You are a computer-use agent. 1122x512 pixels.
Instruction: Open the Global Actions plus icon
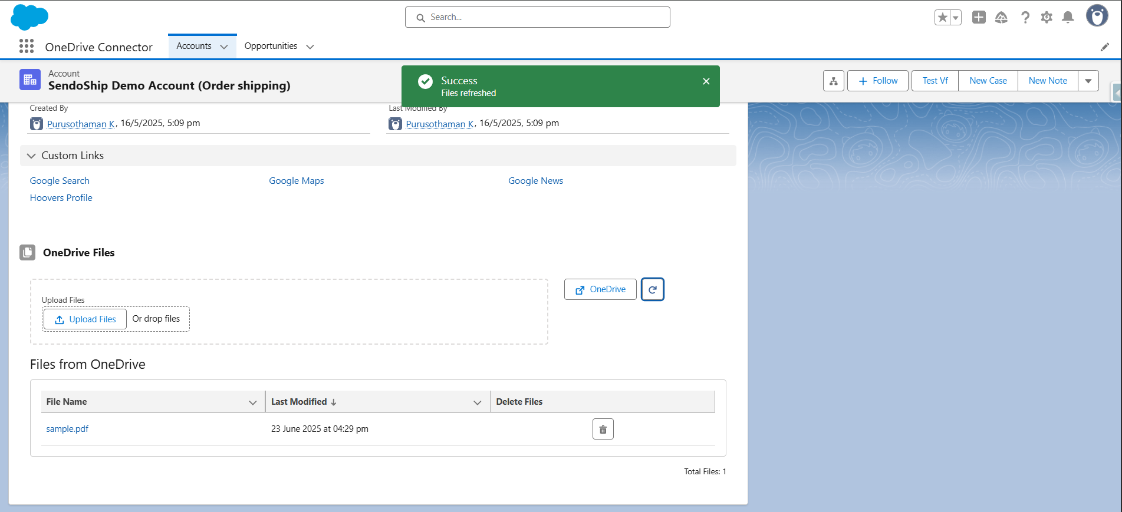click(979, 17)
